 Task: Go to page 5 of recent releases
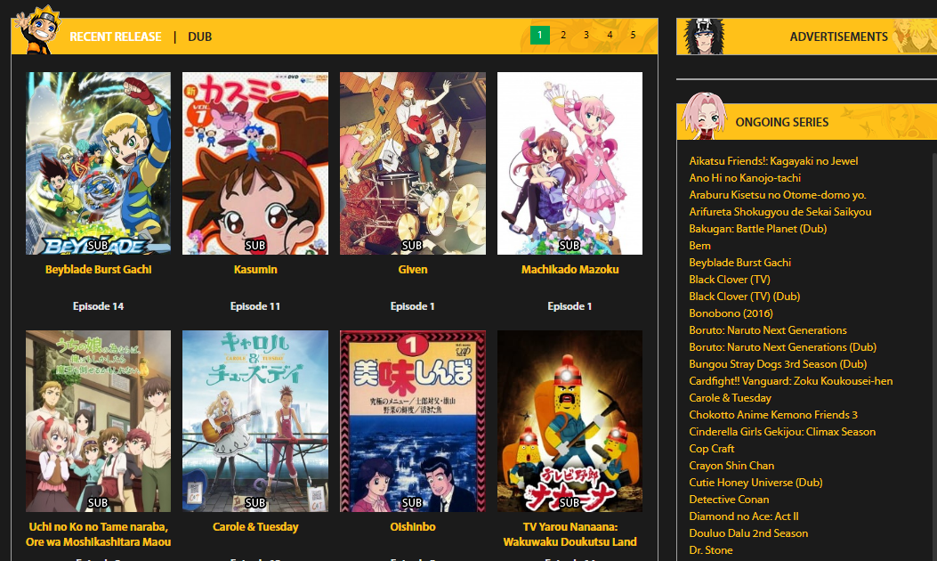tap(633, 35)
